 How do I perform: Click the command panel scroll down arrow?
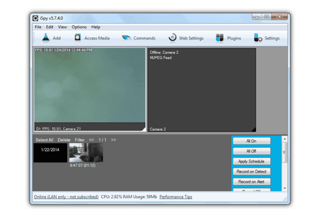[x=285, y=188]
